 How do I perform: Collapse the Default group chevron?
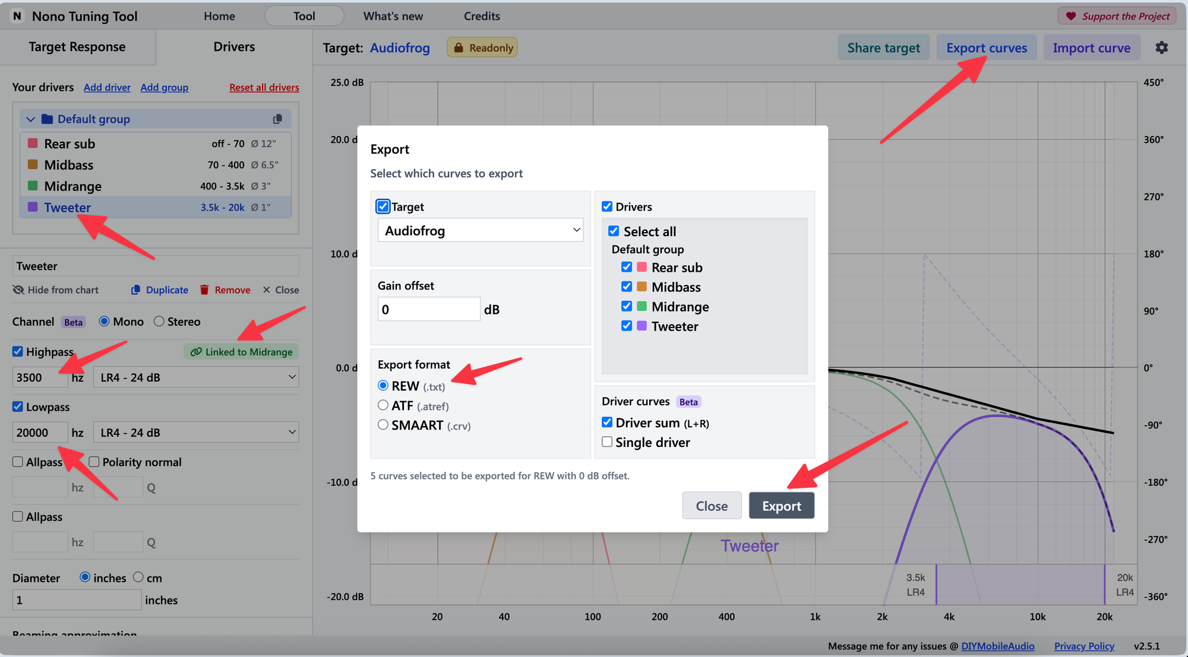(x=31, y=119)
